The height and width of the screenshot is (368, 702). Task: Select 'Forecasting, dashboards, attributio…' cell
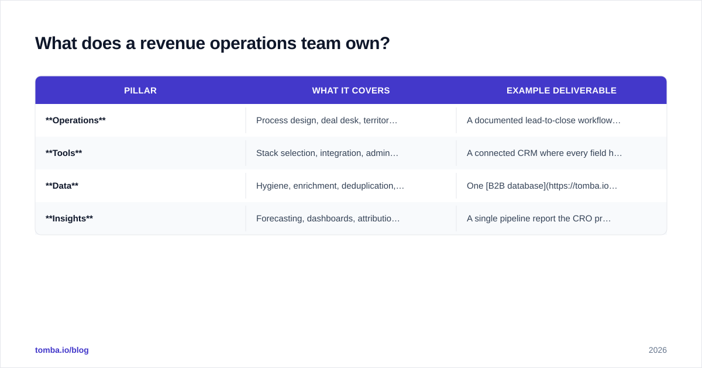(x=351, y=218)
